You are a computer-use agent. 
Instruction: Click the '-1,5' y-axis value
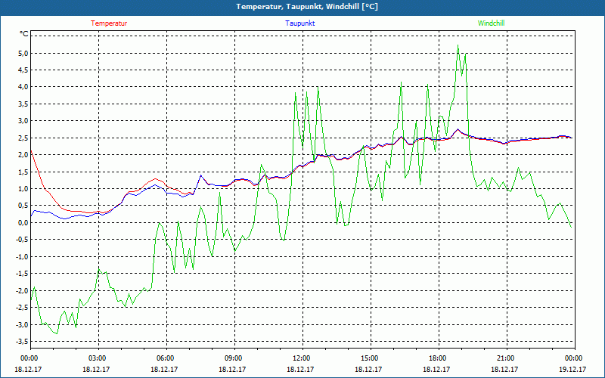click(x=23, y=274)
